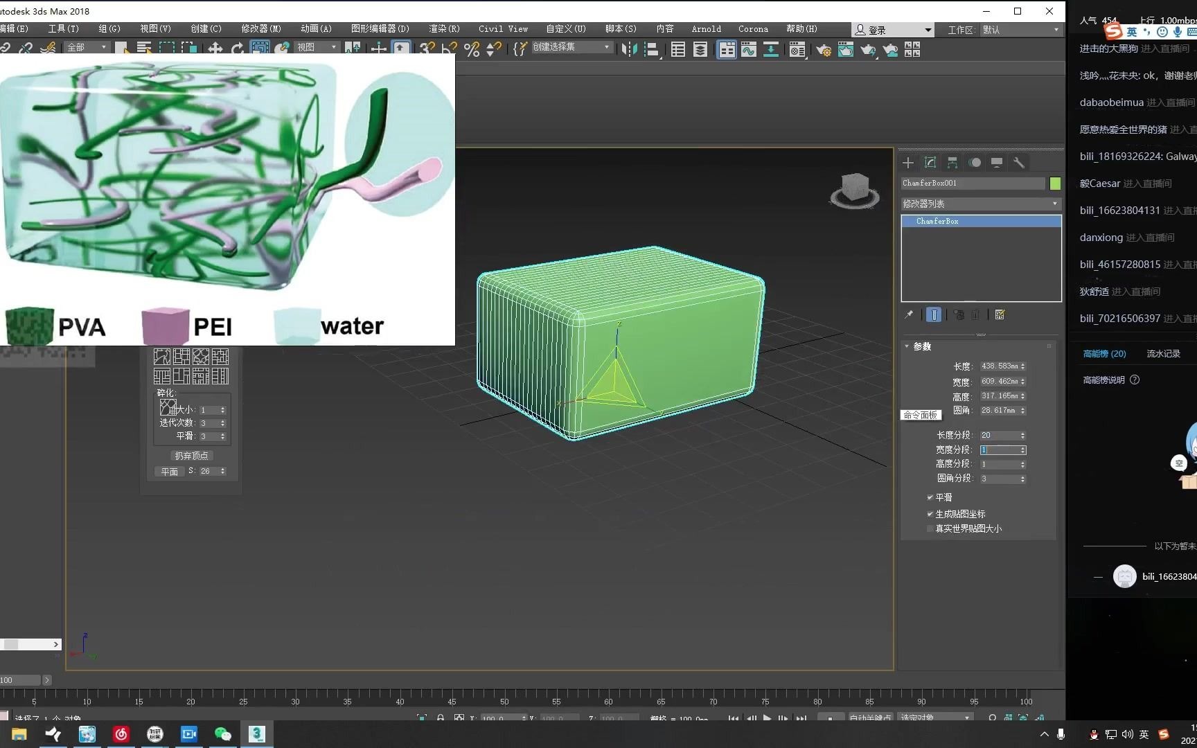The height and width of the screenshot is (748, 1197).
Task: Open the Curve Editor toolbar icon
Action: (x=749, y=50)
